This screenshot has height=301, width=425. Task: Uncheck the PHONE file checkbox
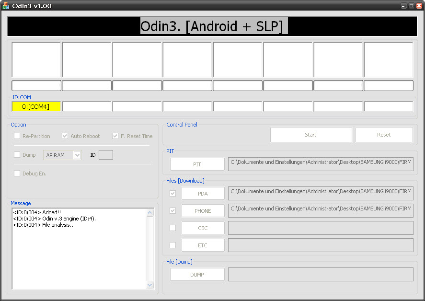click(x=172, y=210)
